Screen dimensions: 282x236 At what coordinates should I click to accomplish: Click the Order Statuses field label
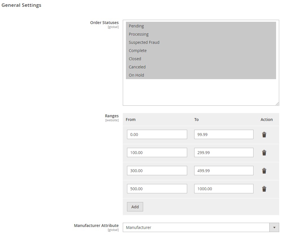[x=104, y=23]
